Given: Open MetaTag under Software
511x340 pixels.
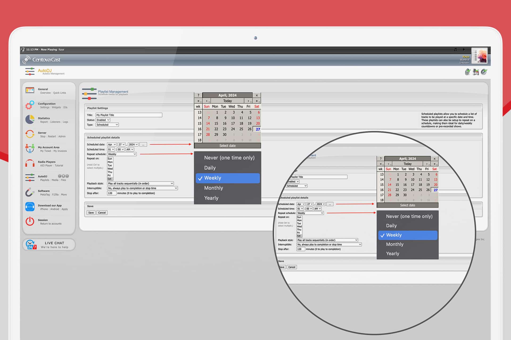Looking at the screenshot, I should tap(45, 195).
